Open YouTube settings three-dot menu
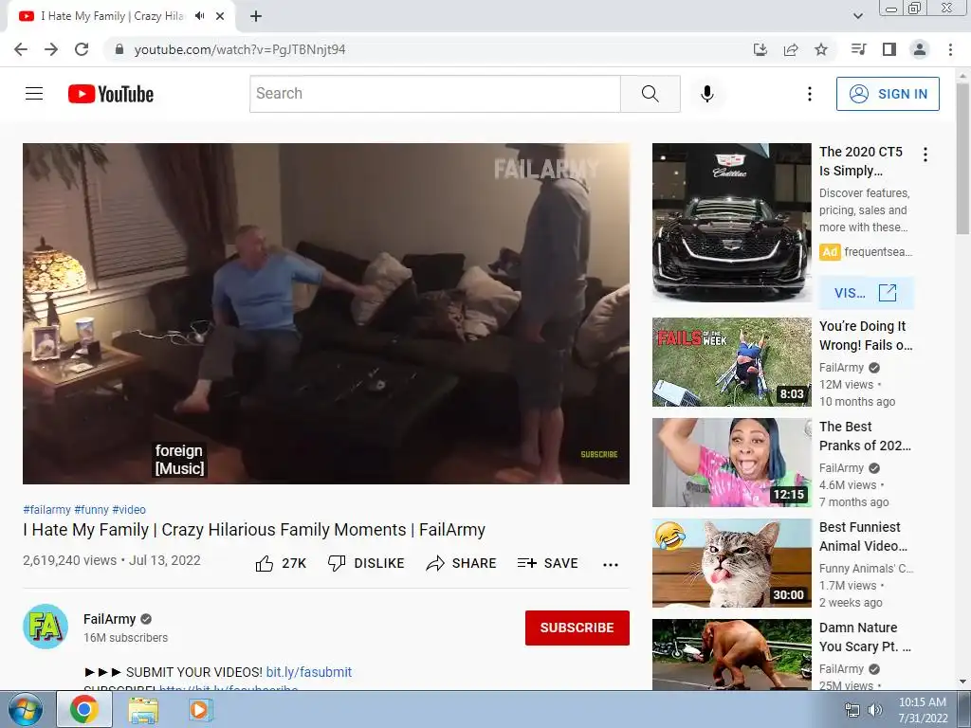The image size is (971, 728). coord(809,94)
